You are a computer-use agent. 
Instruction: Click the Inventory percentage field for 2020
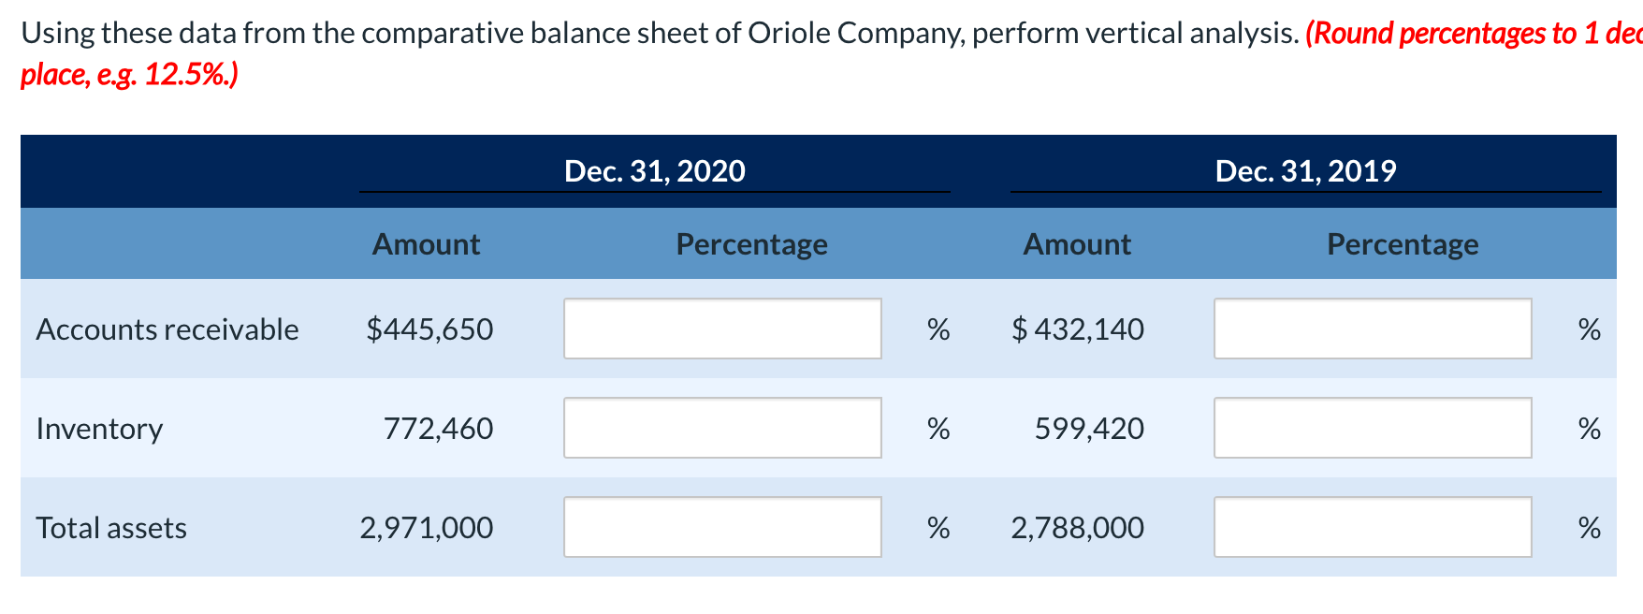[x=722, y=428]
